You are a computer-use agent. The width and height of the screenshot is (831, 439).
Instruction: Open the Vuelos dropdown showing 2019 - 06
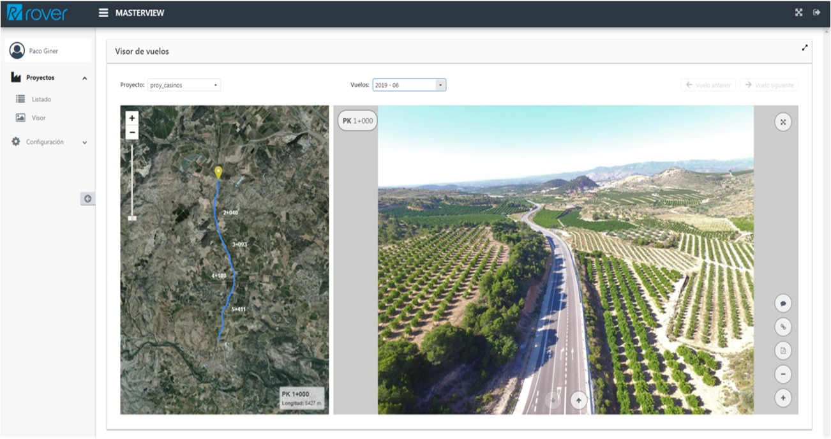pyautogui.click(x=409, y=85)
